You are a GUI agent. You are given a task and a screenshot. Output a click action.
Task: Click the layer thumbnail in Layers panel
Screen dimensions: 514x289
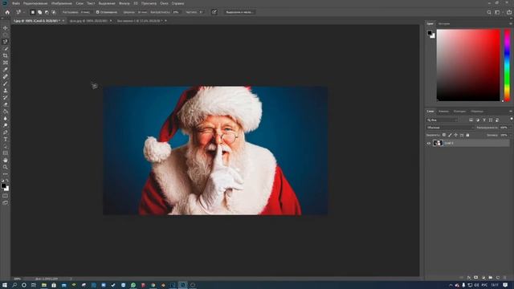point(438,143)
